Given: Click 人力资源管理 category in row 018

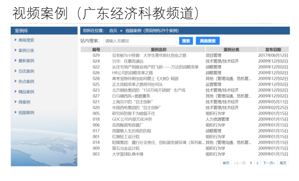Looking at the screenshot, I should point(218,119).
